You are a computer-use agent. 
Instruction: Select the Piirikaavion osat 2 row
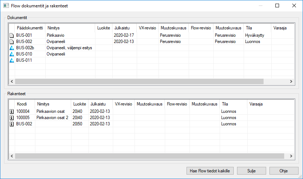pos(52,118)
